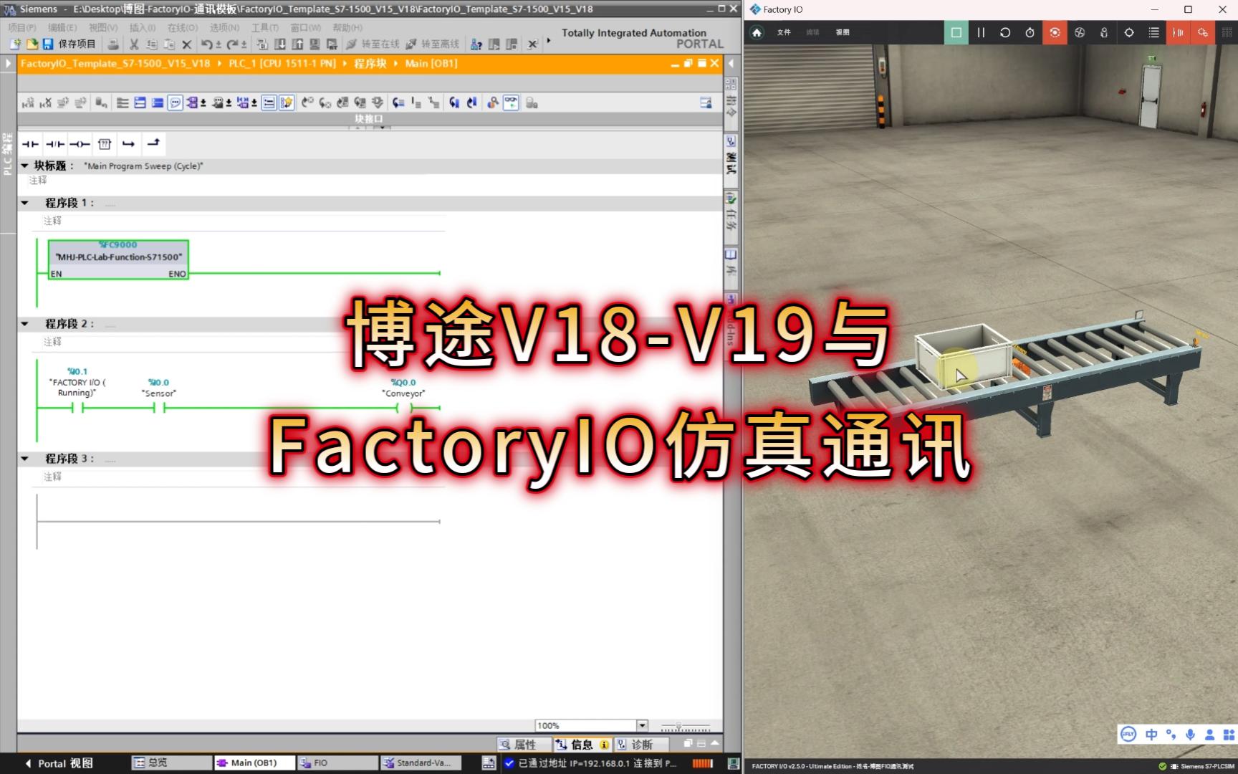Viewport: 1238px width, 774px height.
Task: Click the open project folder icon
Action: pos(32,44)
